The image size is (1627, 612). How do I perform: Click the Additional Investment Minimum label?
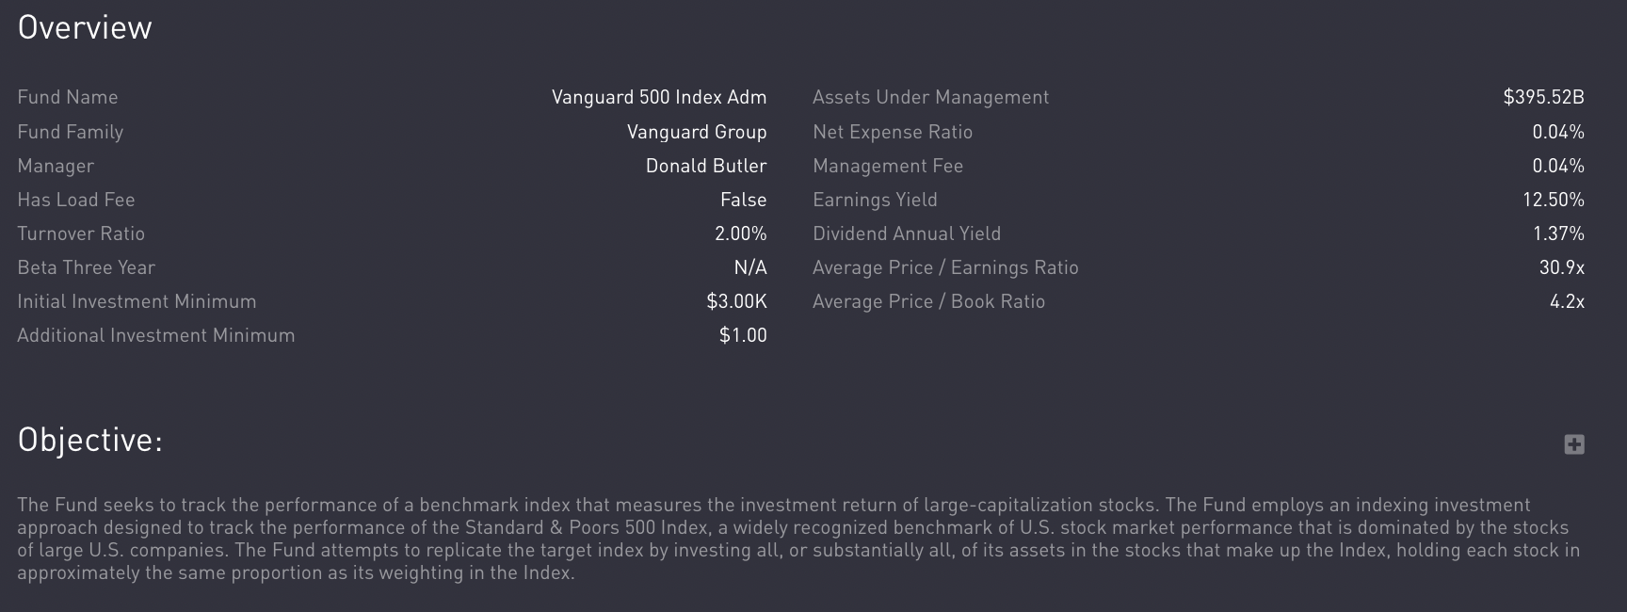pos(156,335)
